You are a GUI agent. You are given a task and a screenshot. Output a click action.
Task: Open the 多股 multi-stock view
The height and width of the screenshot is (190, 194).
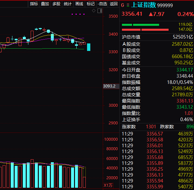pos(56,4)
